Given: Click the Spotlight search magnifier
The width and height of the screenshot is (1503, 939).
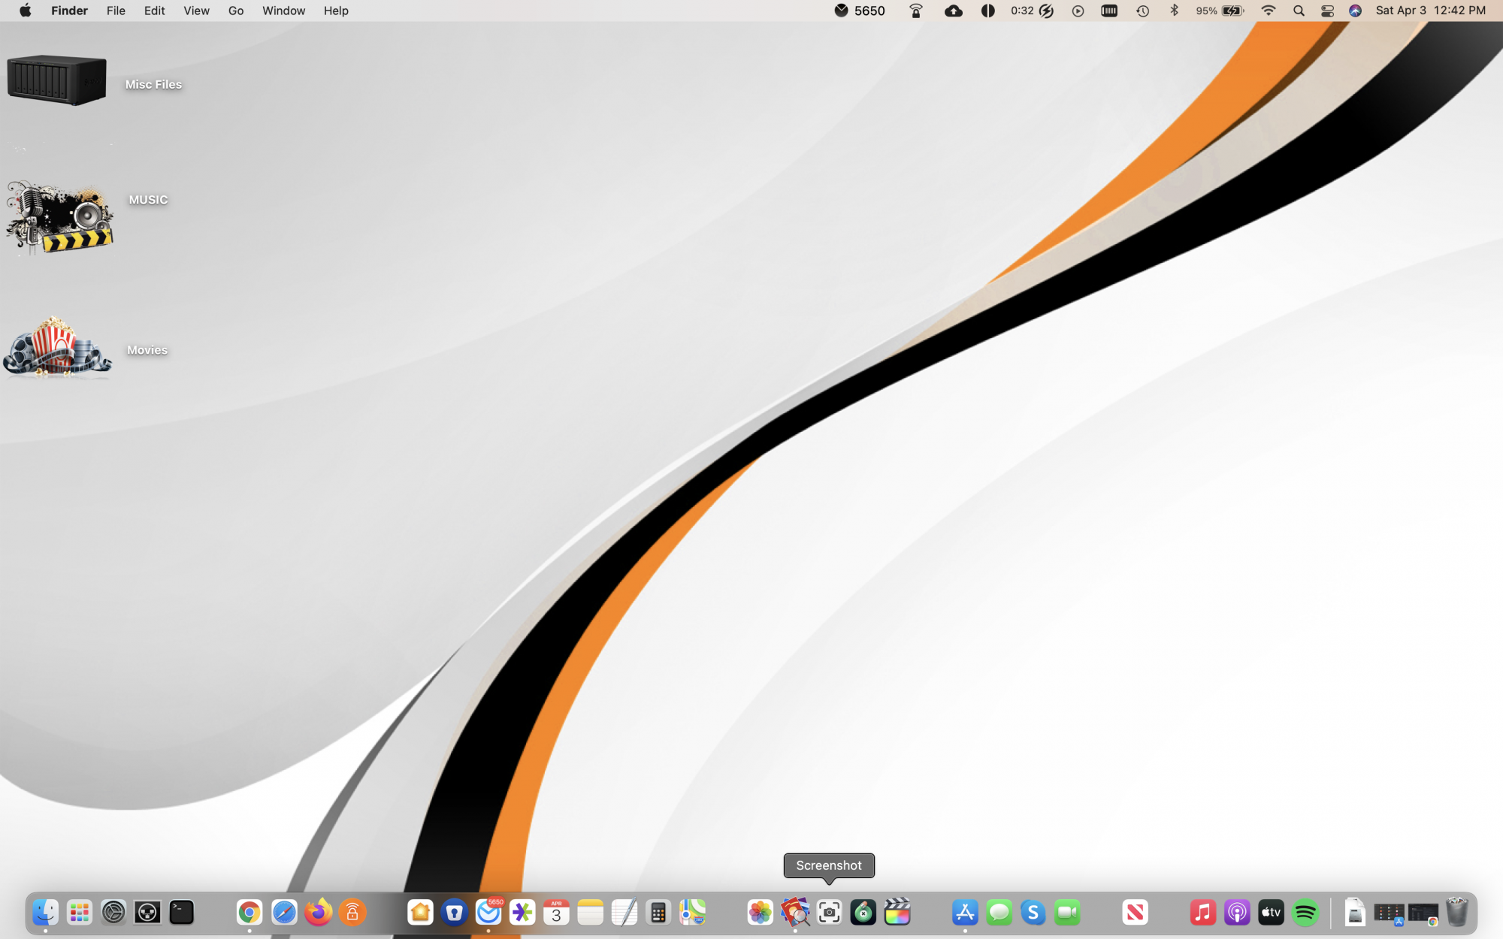Looking at the screenshot, I should point(1299,11).
